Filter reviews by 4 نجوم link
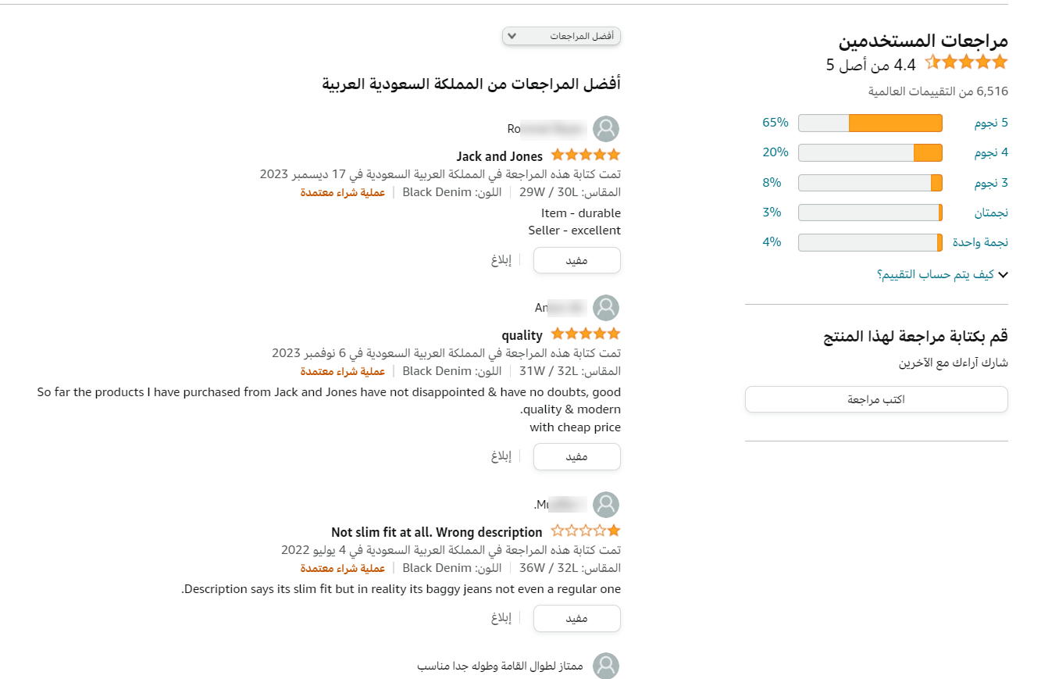Screen dimensions: 1041x679 tap(991, 152)
